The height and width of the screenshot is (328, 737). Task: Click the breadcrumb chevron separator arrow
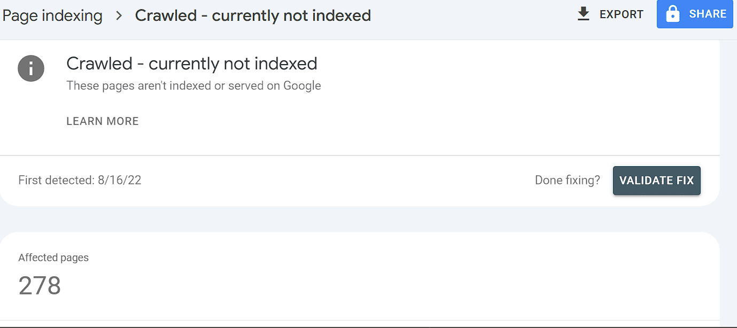[119, 15]
